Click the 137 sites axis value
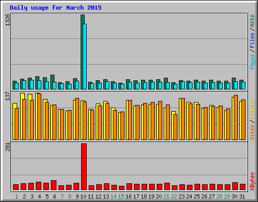Screen dimensions: 258x202 pyautogui.click(x=8, y=96)
